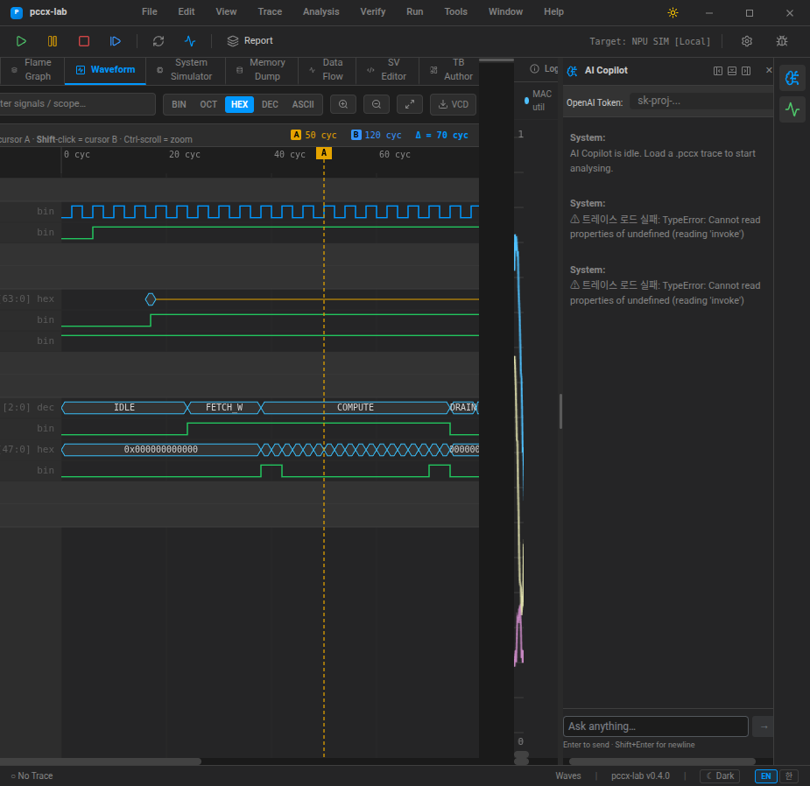
Task: Switch radix display to BIN
Action: click(x=179, y=104)
